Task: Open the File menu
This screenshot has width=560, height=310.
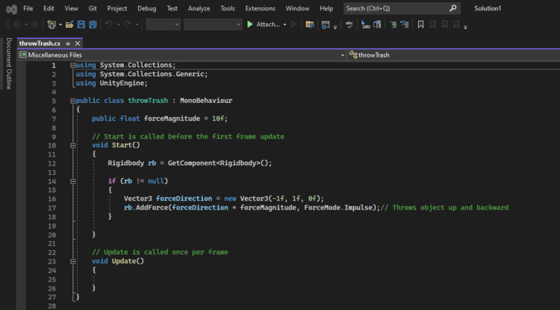Action: click(28, 8)
